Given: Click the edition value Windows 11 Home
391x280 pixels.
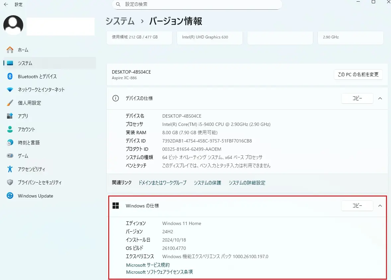Looking at the screenshot, I should coord(182,223).
